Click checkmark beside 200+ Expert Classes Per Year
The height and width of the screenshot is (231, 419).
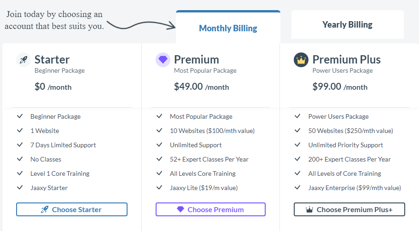(297, 159)
